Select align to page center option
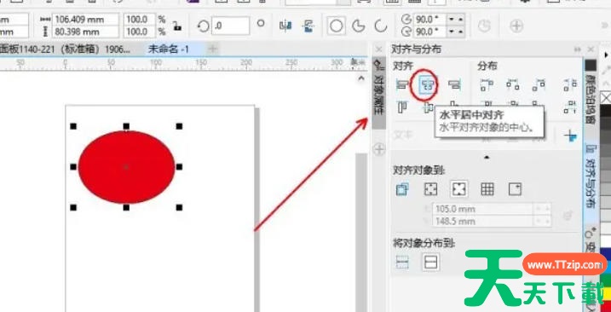The image size is (611, 312). pos(459,189)
